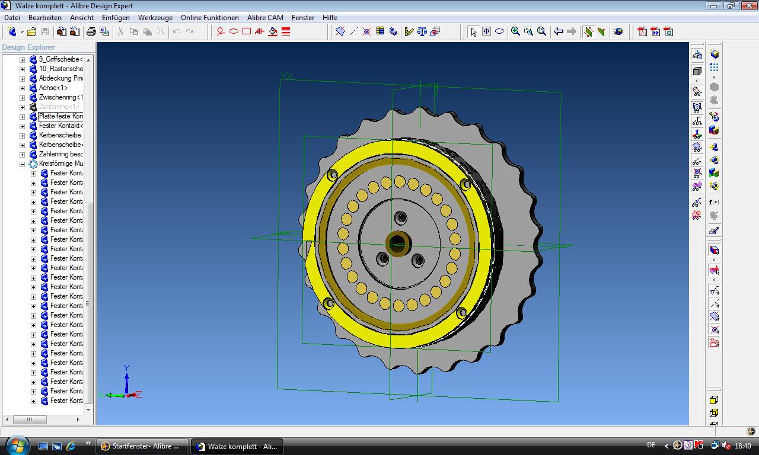759x455 pixels.
Task: Open the Fenster menu
Action: (303, 18)
